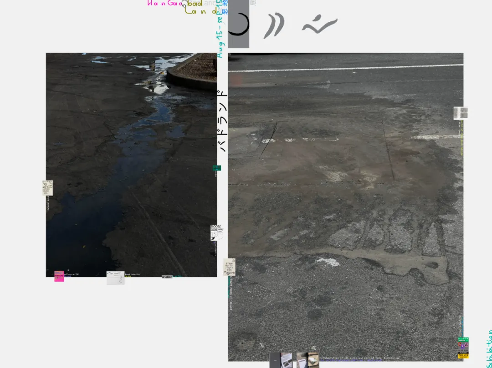Screen dimensions: 492x368
Task: Open the white line-drawing thumbnail below the puddle photo
Action: (x=115, y=278)
